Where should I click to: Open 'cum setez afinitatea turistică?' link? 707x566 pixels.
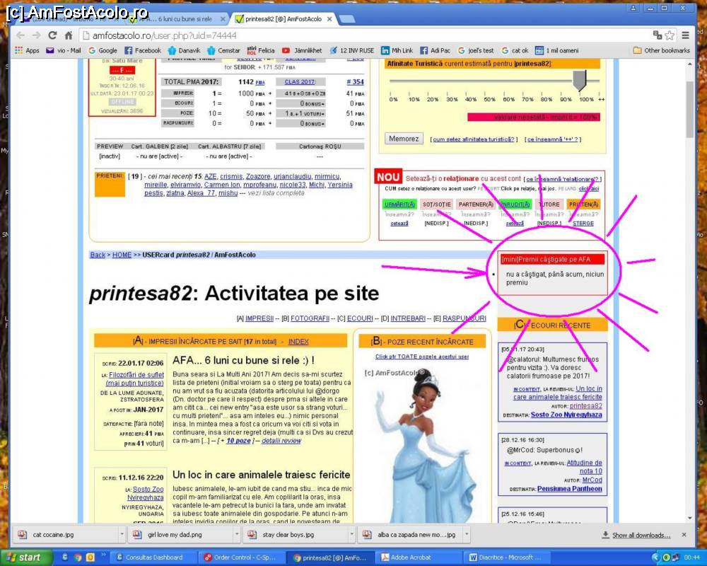pyautogui.click(x=474, y=139)
